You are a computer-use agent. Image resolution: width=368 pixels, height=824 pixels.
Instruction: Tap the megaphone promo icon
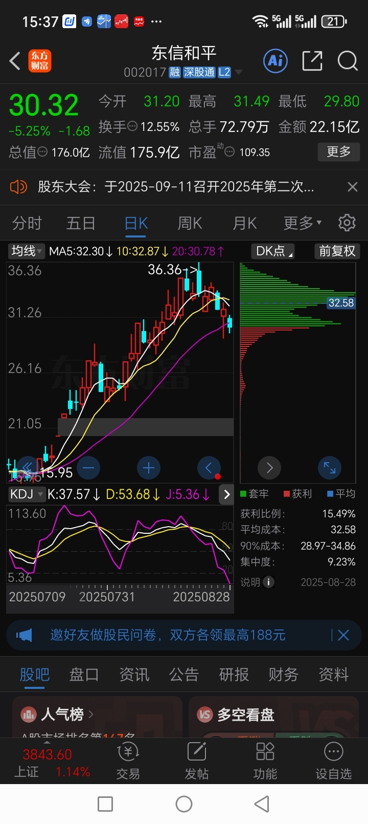(x=24, y=635)
